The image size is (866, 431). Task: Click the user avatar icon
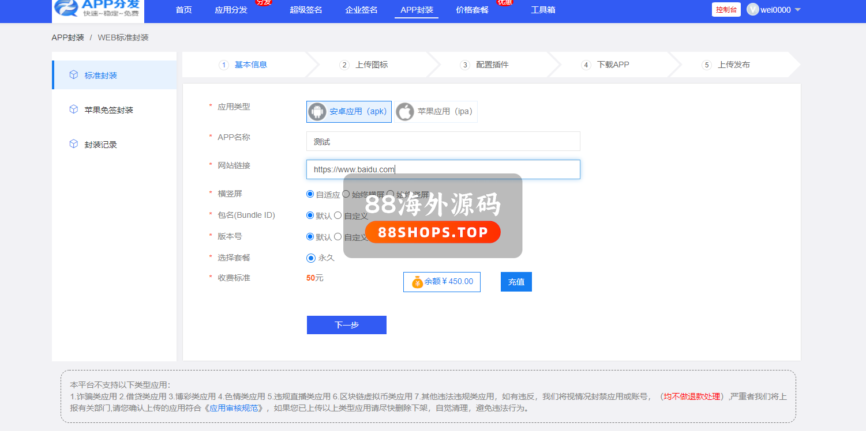coord(752,10)
